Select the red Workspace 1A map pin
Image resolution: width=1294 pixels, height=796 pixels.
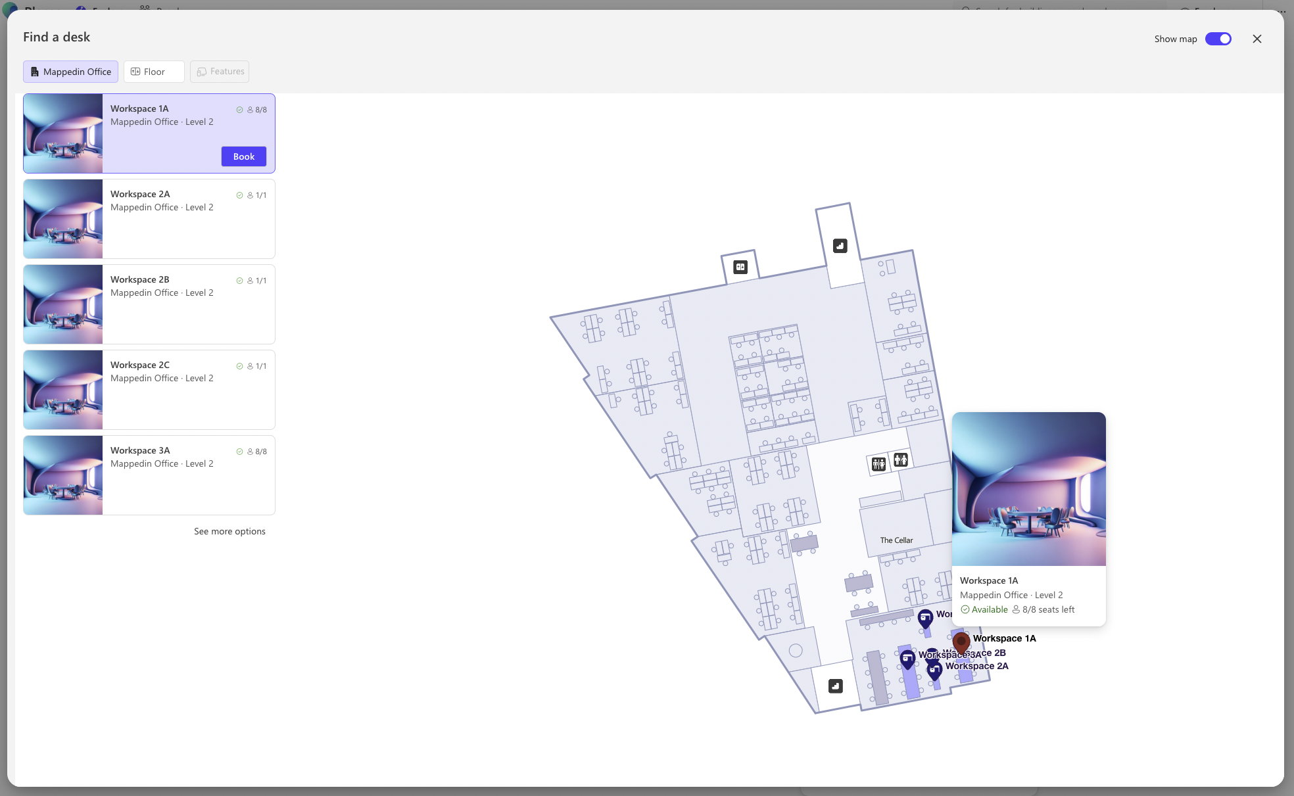(961, 642)
